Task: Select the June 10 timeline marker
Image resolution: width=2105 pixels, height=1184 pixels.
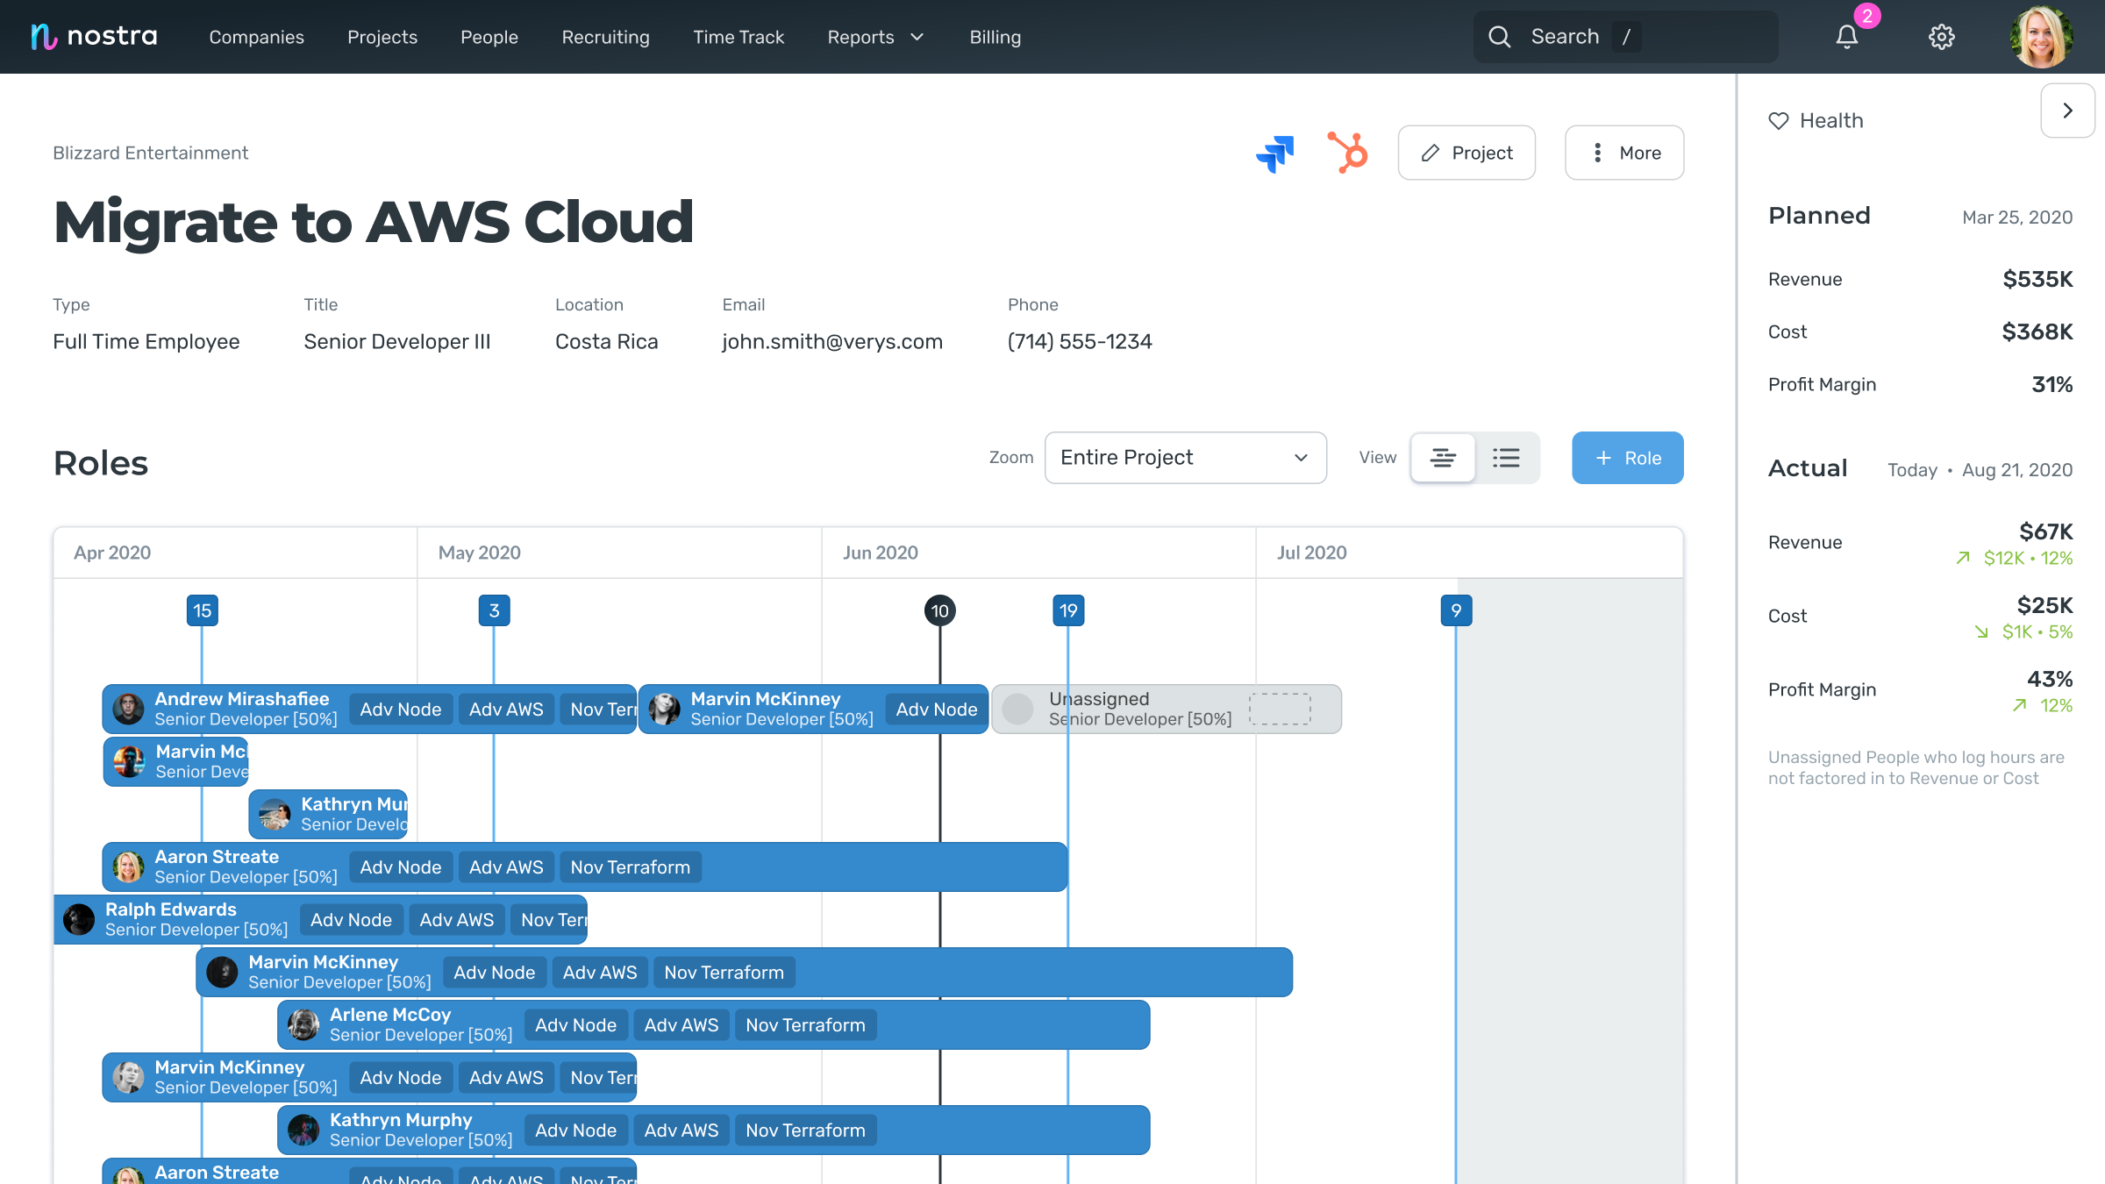Action: (939, 610)
